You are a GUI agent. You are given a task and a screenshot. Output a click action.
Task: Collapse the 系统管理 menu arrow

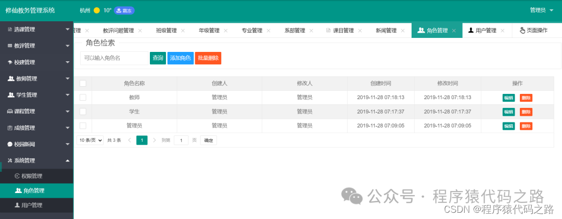coord(68,161)
